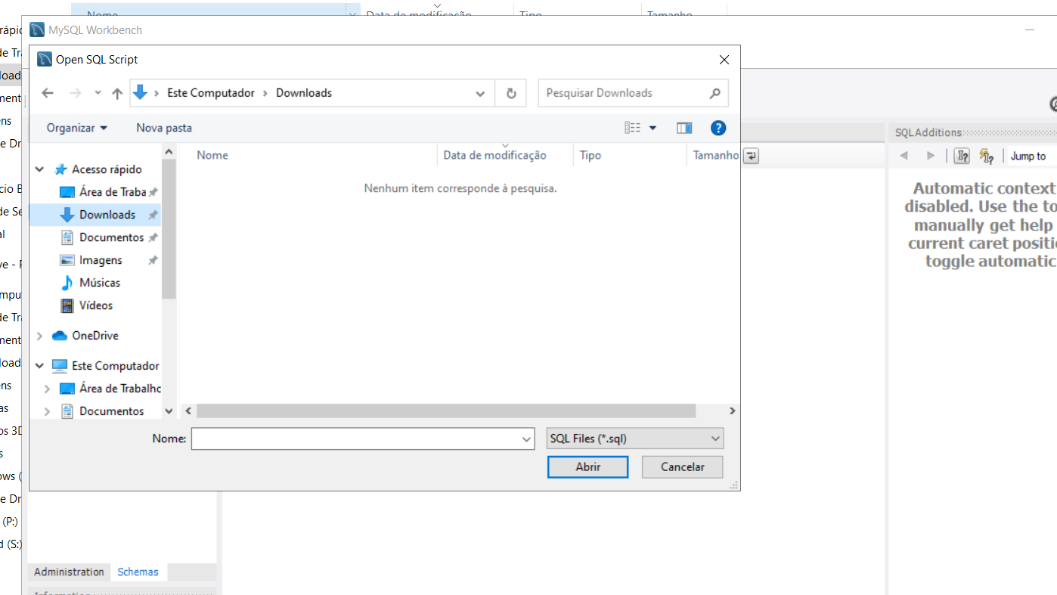The image size is (1057, 595).
Task: Click the horizontal scrollbar right arrow
Action: tap(732, 411)
